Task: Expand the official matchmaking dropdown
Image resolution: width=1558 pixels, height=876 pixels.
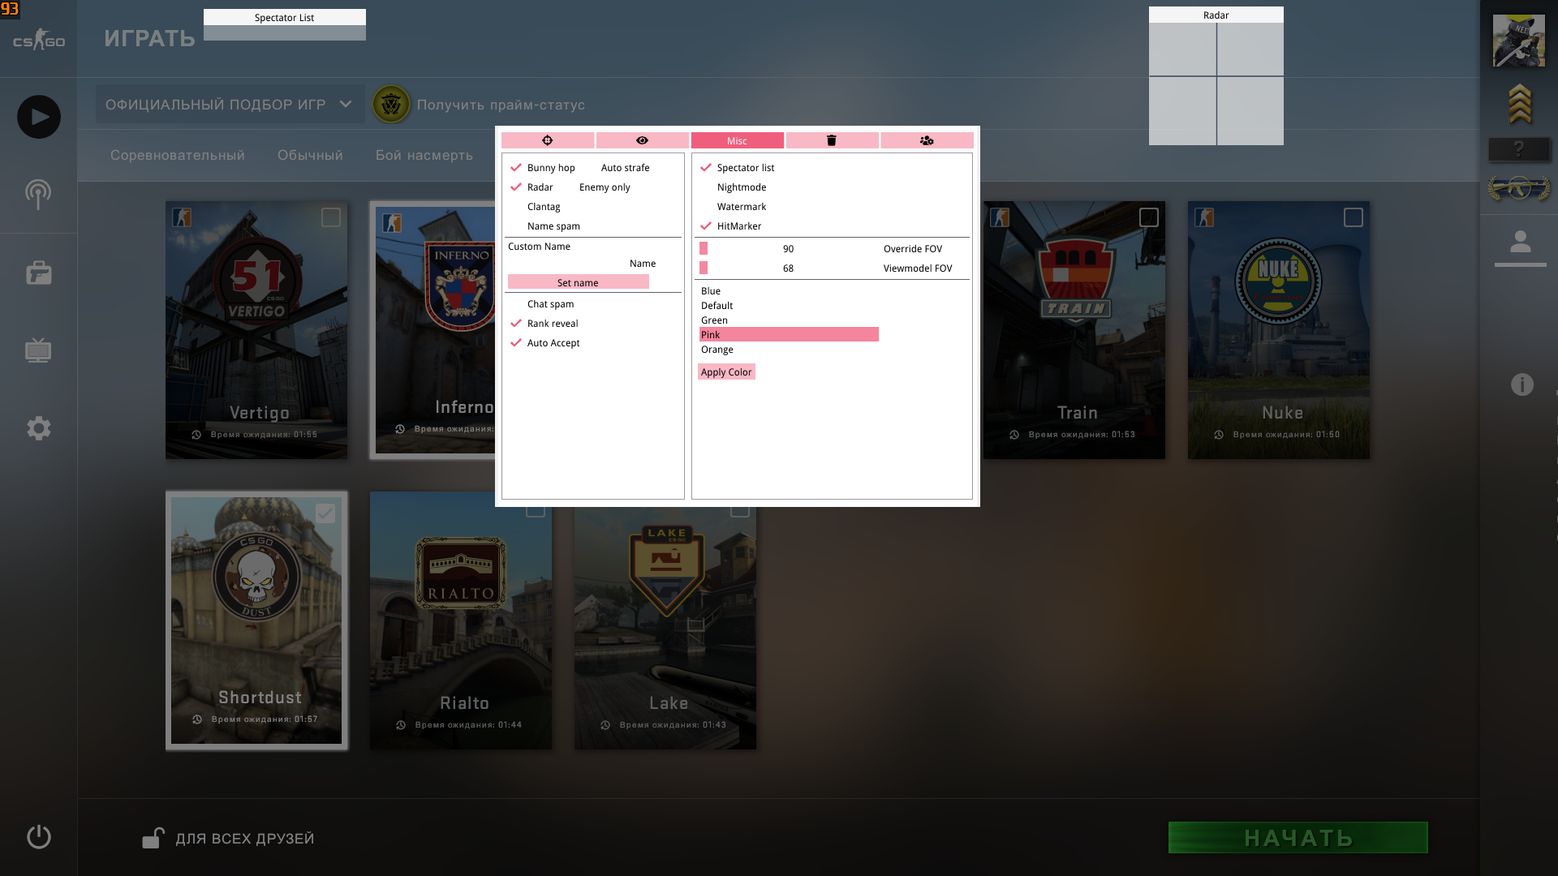Action: click(230, 105)
